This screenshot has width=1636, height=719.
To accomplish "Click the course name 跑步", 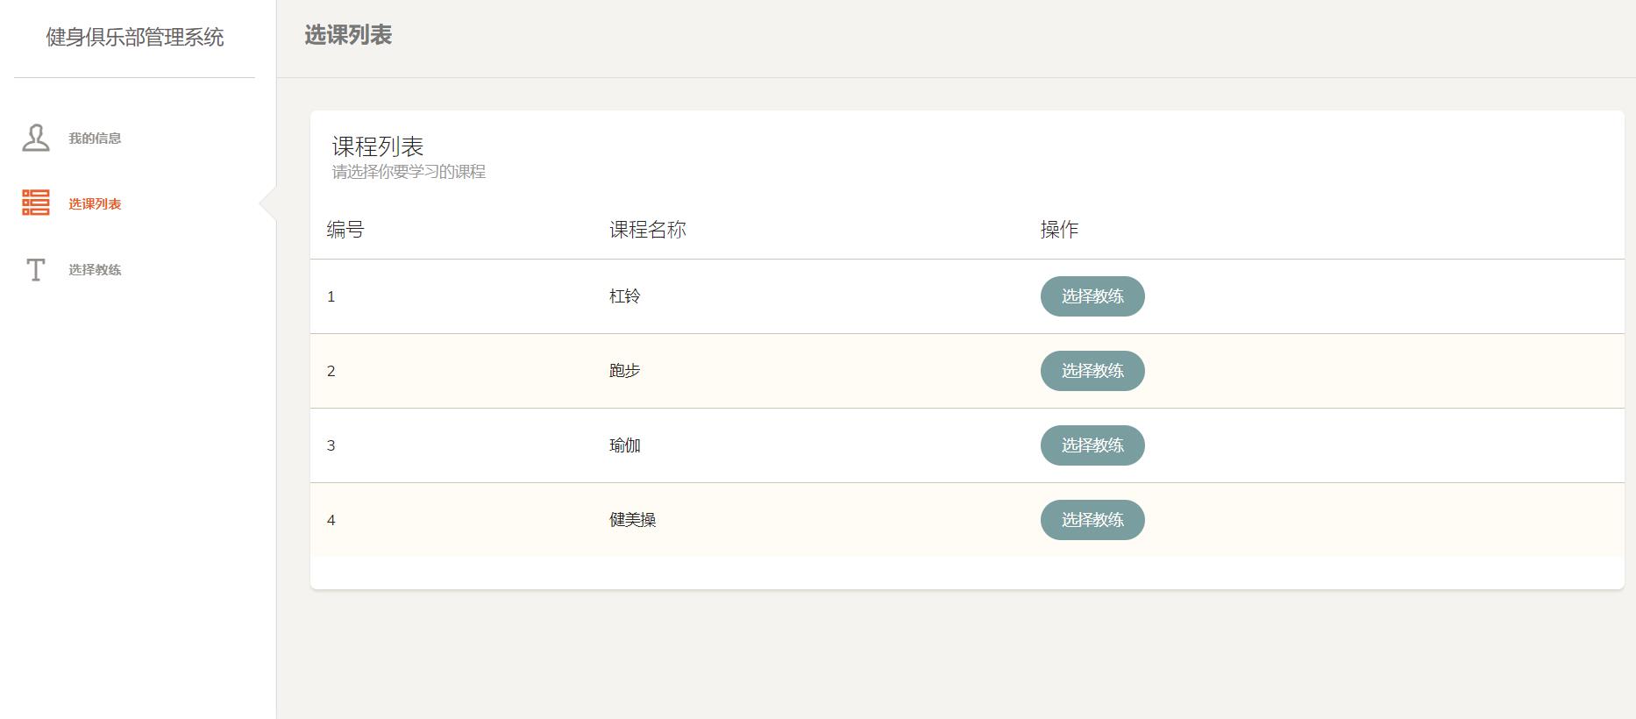I will pyautogui.click(x=625, y=371).
